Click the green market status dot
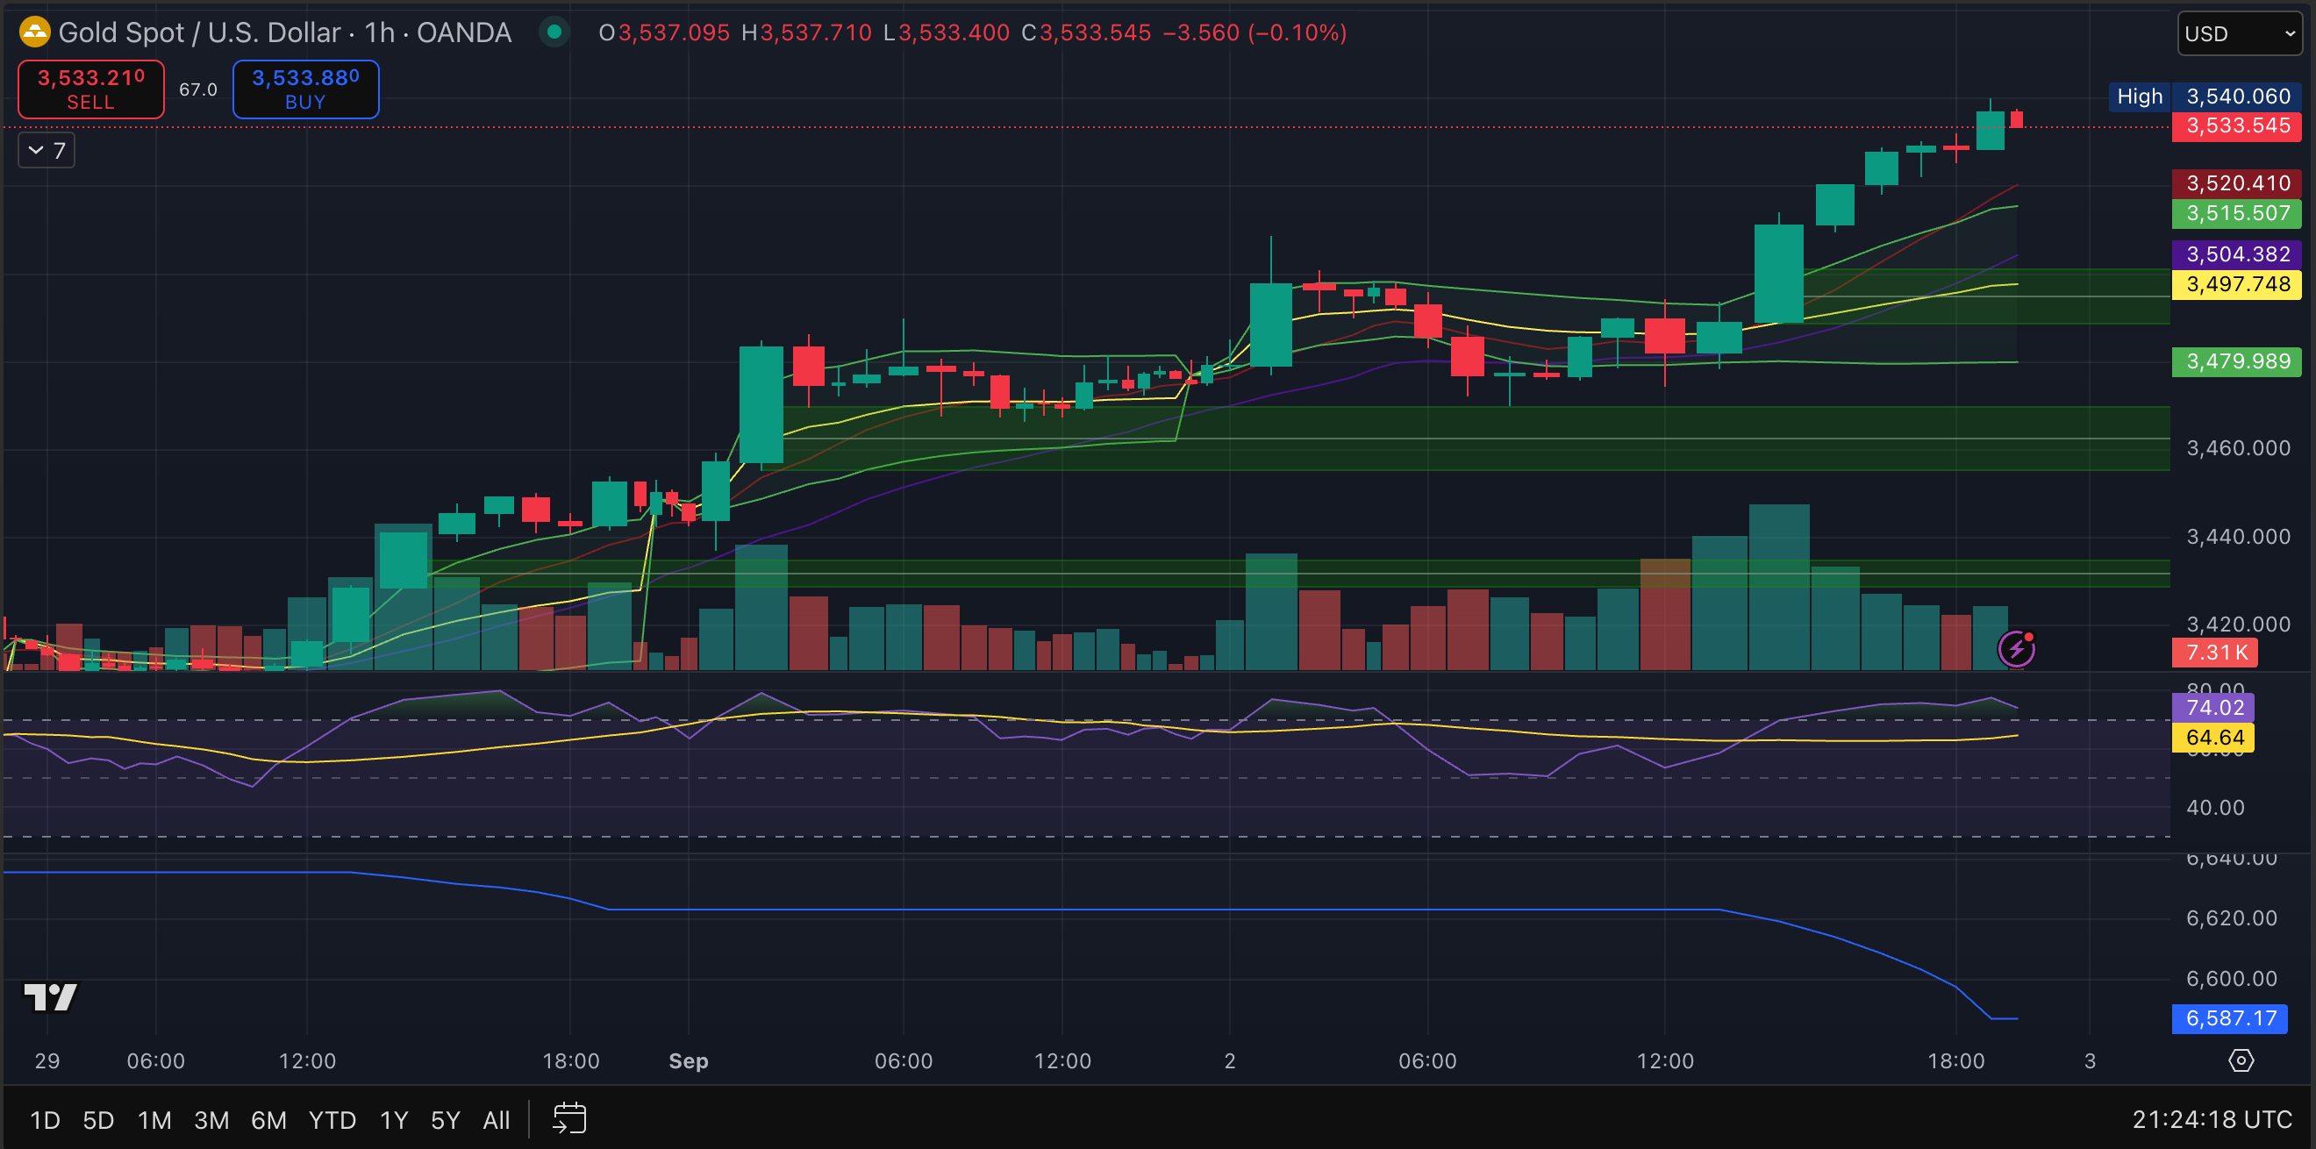The width and height of the screenshot is (2316, 1149). pyautogui.click(x=554, y=33)
